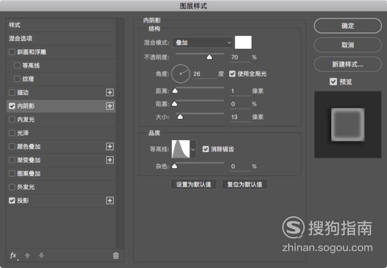This screenshot has width=387, height=268.
Task: Click the 等高线 contour curve thumbnail
Action: (180, 149)
